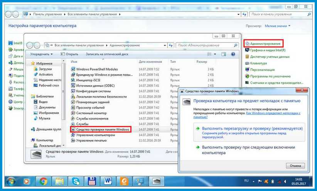Choose Выполнить проверку при следующем включении компьютера

(x=249, y=150)
